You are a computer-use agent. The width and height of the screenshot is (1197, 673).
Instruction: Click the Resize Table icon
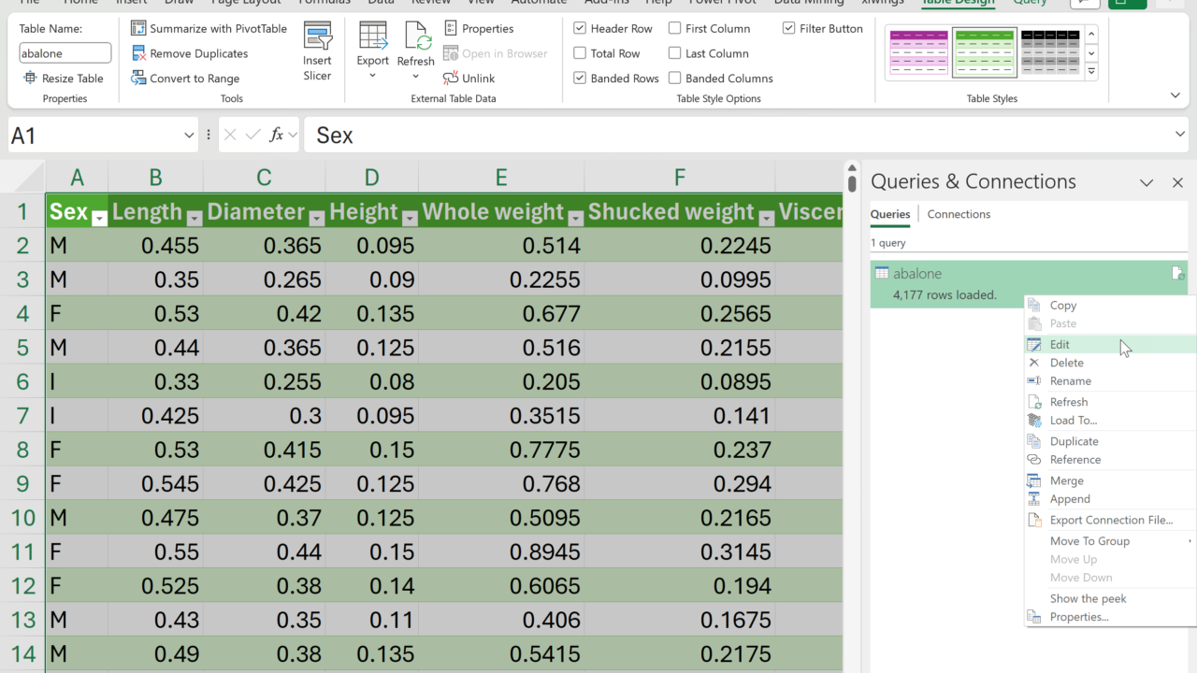30,79
